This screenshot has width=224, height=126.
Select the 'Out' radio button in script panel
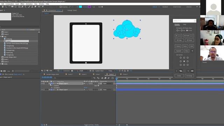(x=182, y=30)
